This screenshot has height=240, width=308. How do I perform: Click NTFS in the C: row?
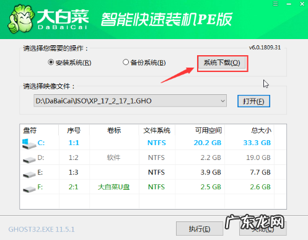pyautogui.click(x=157, y=143)
